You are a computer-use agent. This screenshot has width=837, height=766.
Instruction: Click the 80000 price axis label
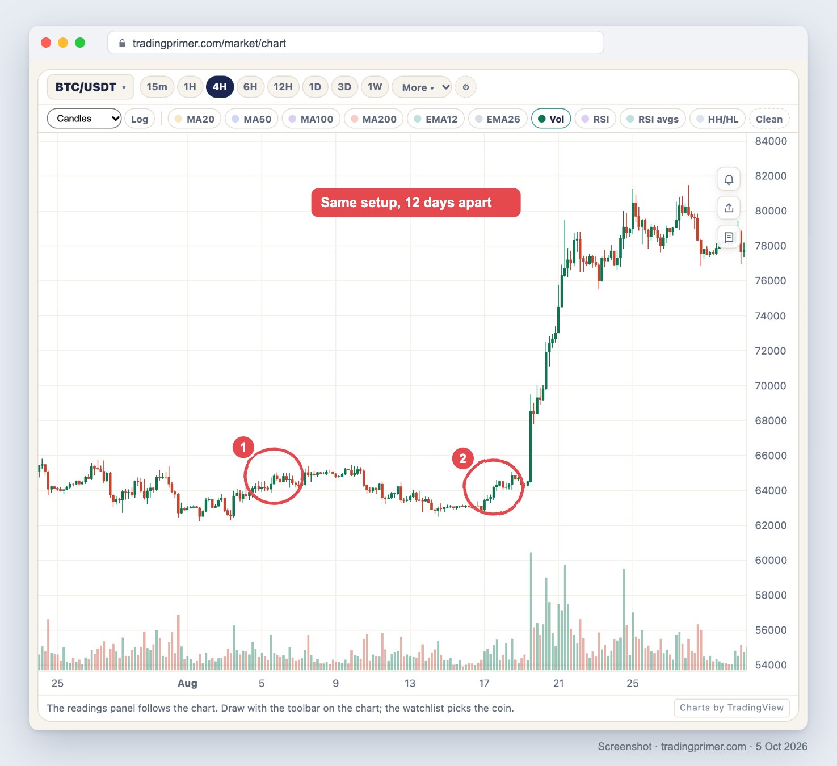771,211
